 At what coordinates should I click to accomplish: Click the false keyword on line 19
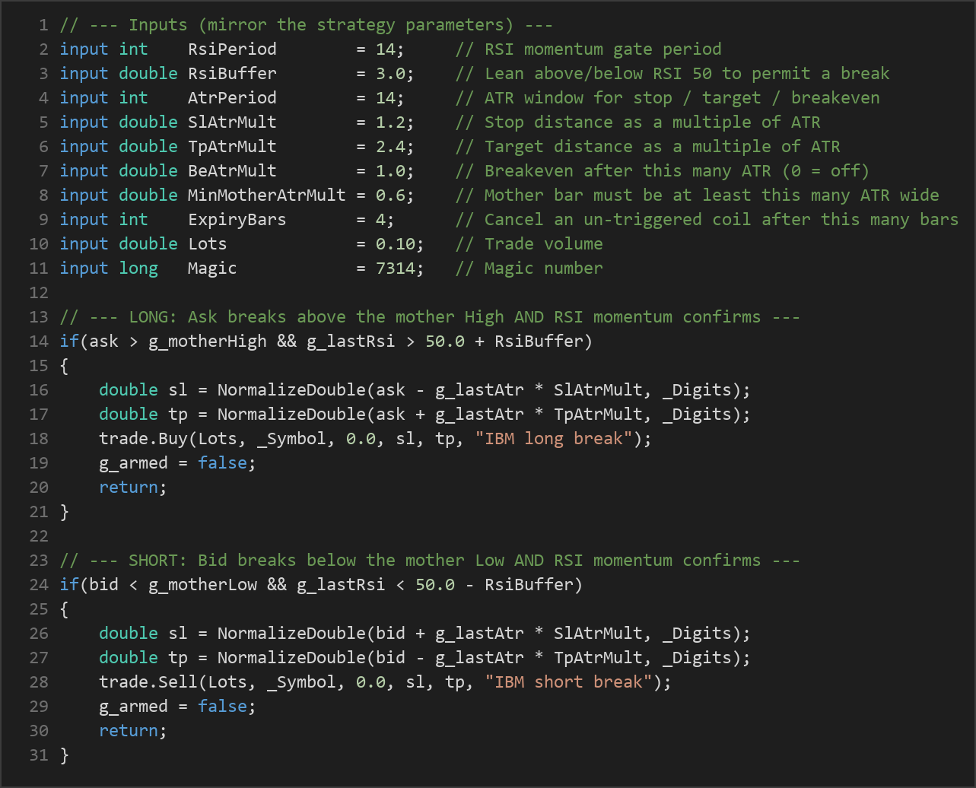click(222, 463)
